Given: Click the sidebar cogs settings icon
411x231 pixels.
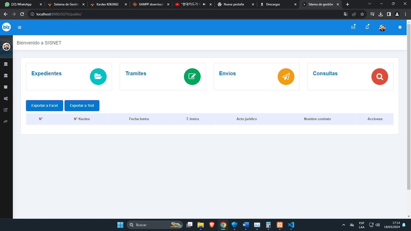Looking at the screenshot, I should tap(6, 99).
